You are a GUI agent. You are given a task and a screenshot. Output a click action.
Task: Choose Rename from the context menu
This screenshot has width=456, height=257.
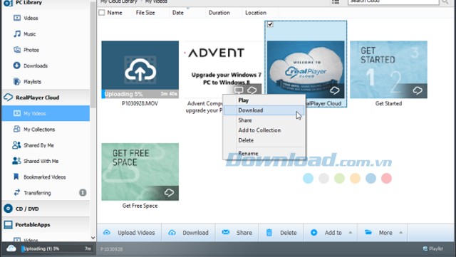click(264, 153)
